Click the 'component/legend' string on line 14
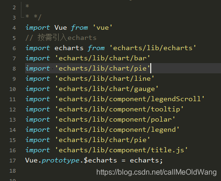This screenshot has width=221, height=181. (117, 130)
